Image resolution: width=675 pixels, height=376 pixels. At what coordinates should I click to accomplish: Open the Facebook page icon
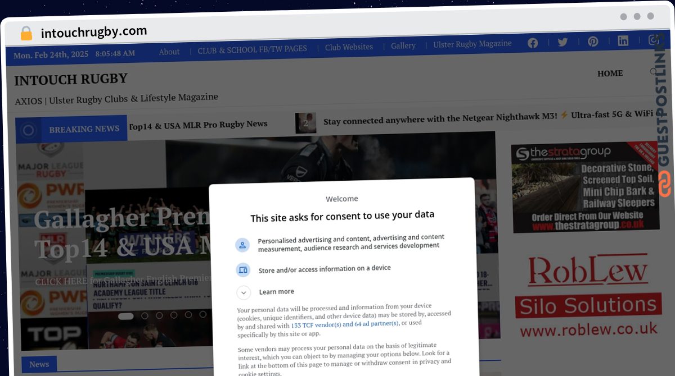(533, 43)
